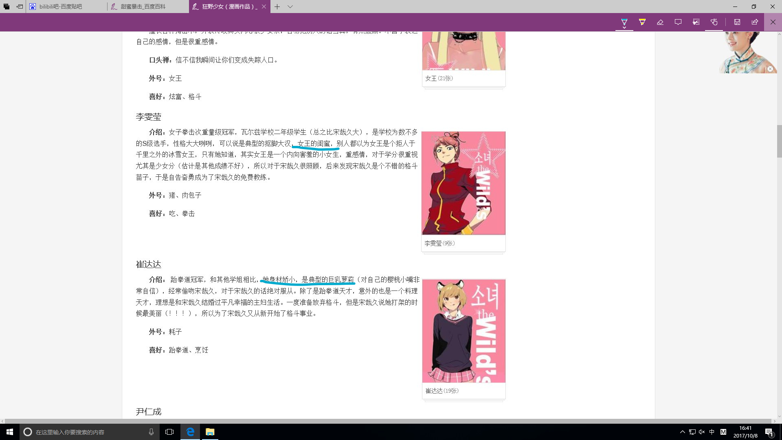Screen dimensions: 782x440
Task: Exit web note mode with X
Action: tap(773, 22)
